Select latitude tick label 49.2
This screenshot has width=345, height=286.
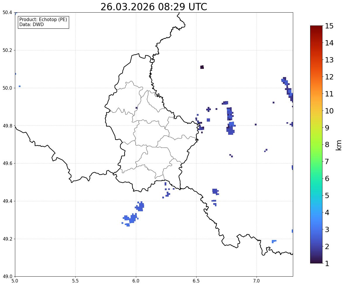(7, 239)
